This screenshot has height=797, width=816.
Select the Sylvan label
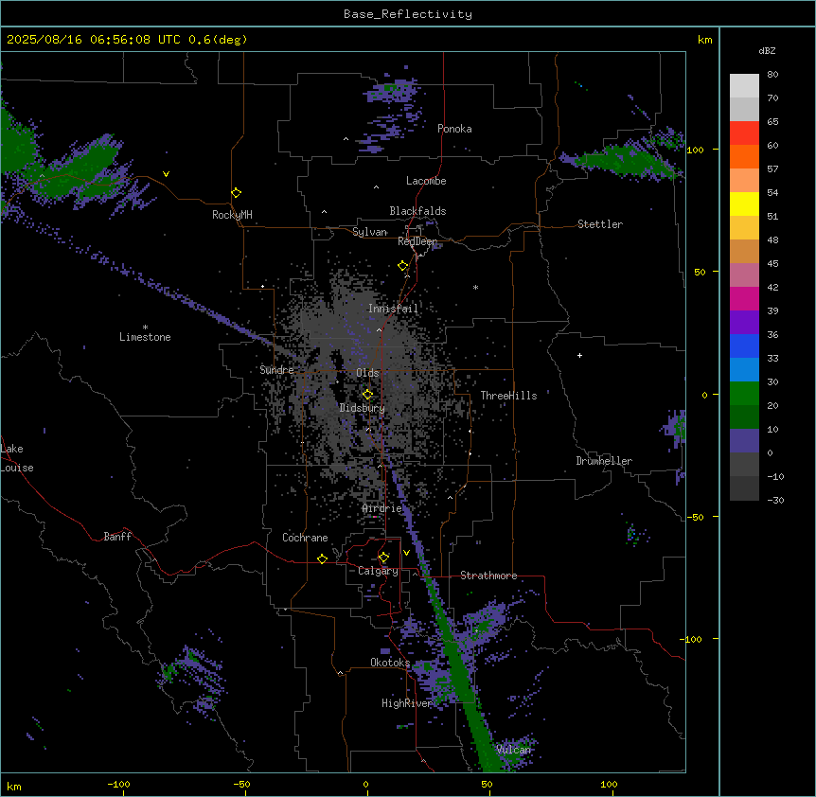tap(369, 232)
